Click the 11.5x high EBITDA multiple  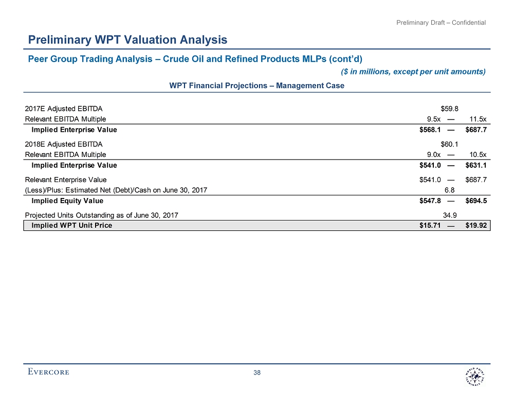tap(478, 119)
